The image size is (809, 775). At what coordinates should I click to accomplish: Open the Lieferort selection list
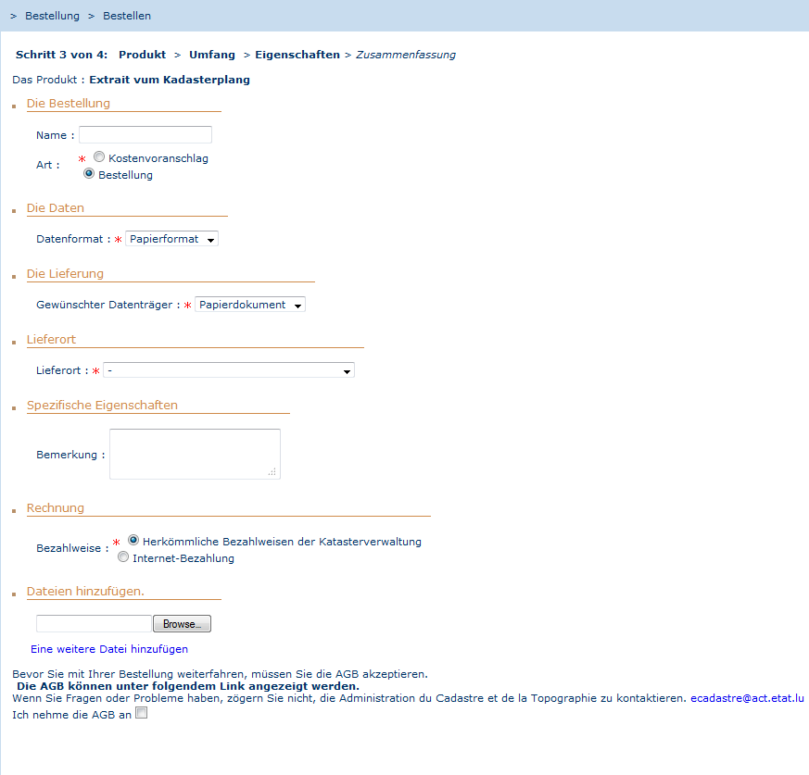228,370
